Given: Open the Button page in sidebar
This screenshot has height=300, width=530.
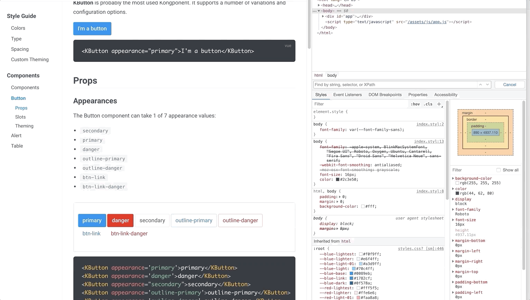Looking at the screenshot, I should [x=18, y=98].
